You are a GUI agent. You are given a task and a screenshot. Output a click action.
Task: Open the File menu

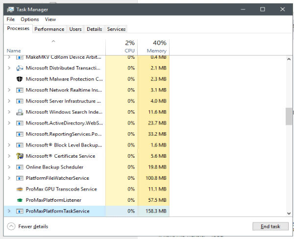tap(10, 19)
